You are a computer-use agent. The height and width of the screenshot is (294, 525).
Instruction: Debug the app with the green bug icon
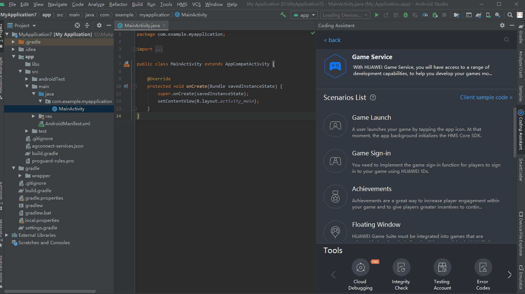click(406, 15)
